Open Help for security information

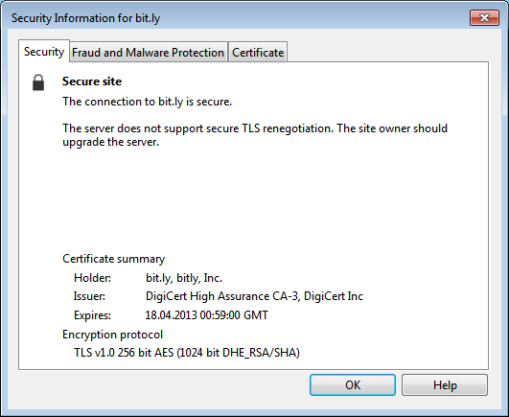[445, 384]
